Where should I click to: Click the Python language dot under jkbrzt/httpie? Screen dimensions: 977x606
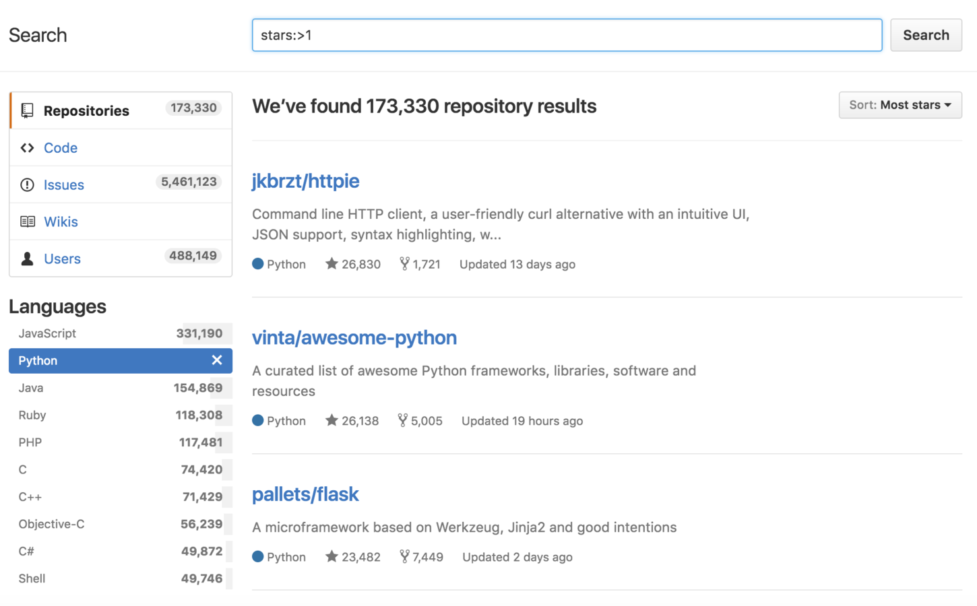coord(258,264)
